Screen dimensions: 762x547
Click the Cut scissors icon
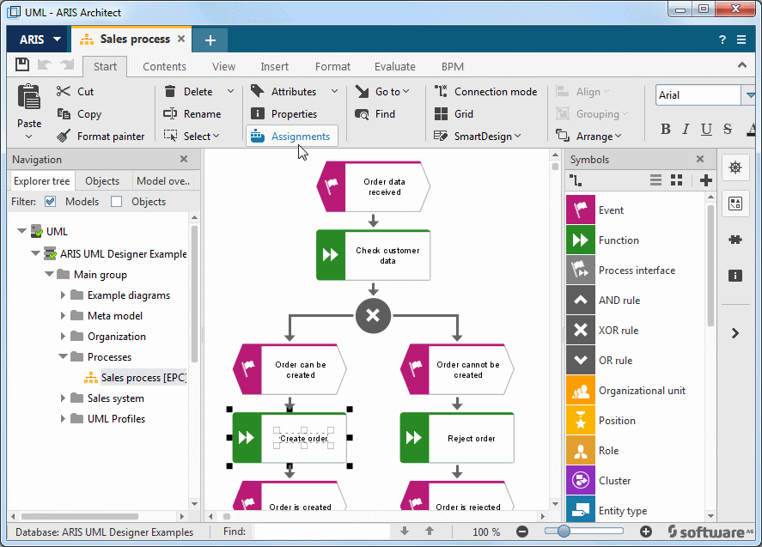(64, 91)
